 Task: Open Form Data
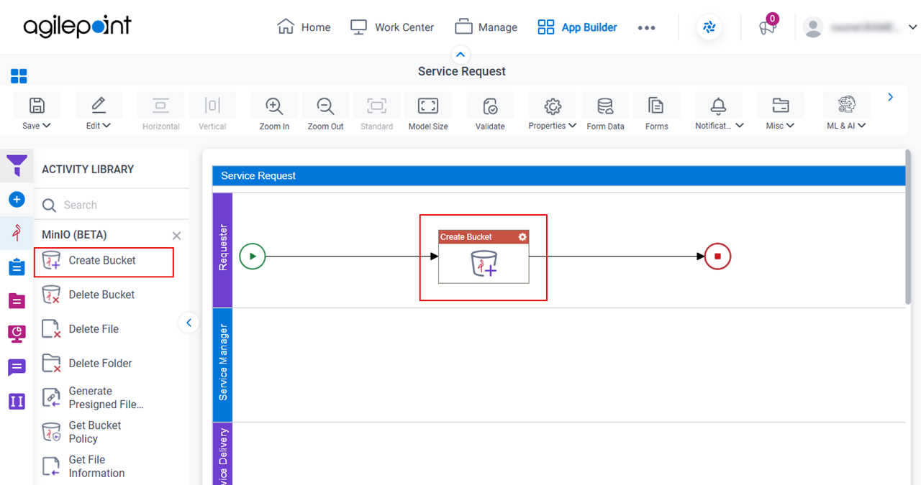click(605, 106)
